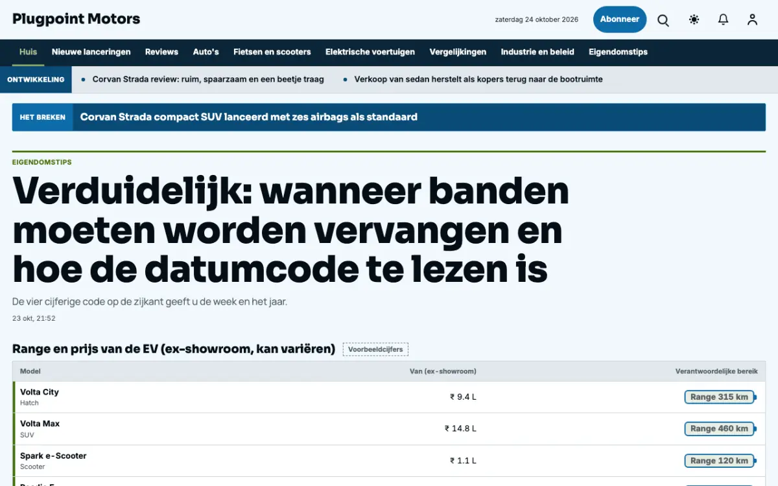Click the Ontwikkeling ticker label
Image resolution: width=778 pixels, height=486 pixels.
(36, 80)
